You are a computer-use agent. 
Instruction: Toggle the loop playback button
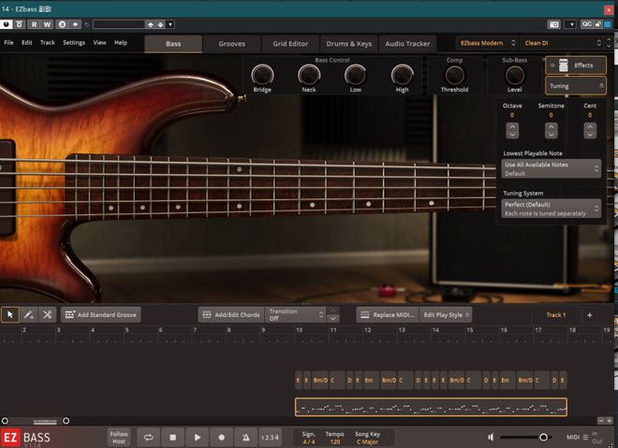[147, 437]
